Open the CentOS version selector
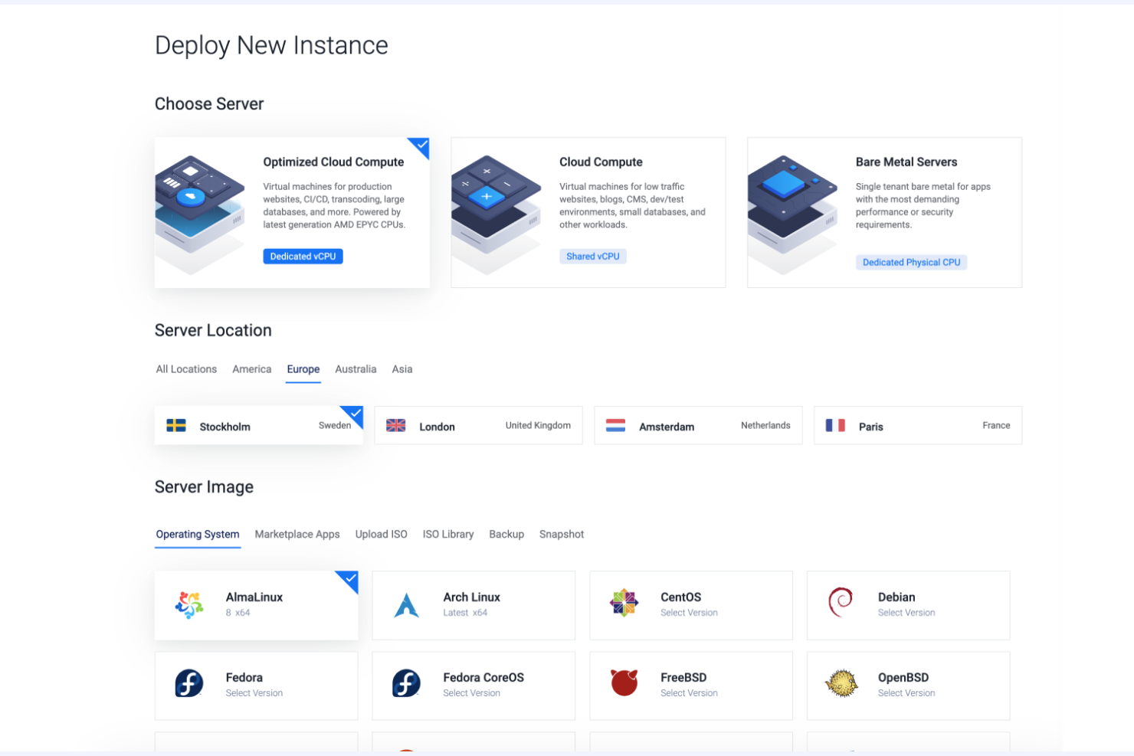Viewport: 1134px width, 756px height. coord(689,612)
